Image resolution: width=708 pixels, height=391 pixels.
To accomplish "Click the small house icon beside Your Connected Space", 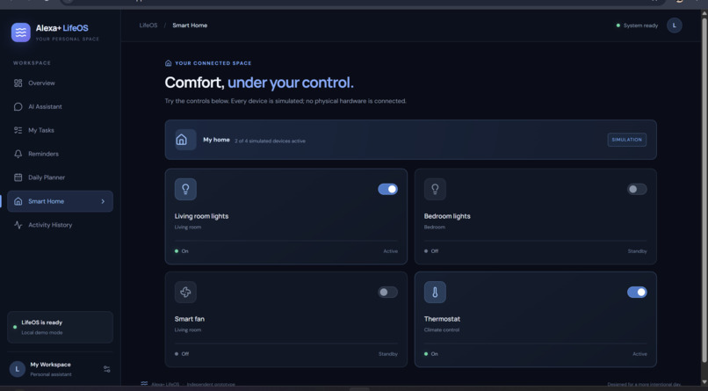I will pyautogui.click(x=169, y=63).
